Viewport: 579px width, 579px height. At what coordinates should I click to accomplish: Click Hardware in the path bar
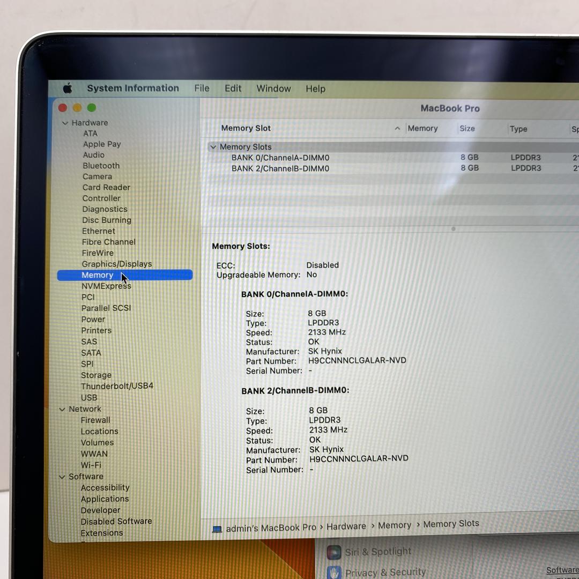[346, 526]
